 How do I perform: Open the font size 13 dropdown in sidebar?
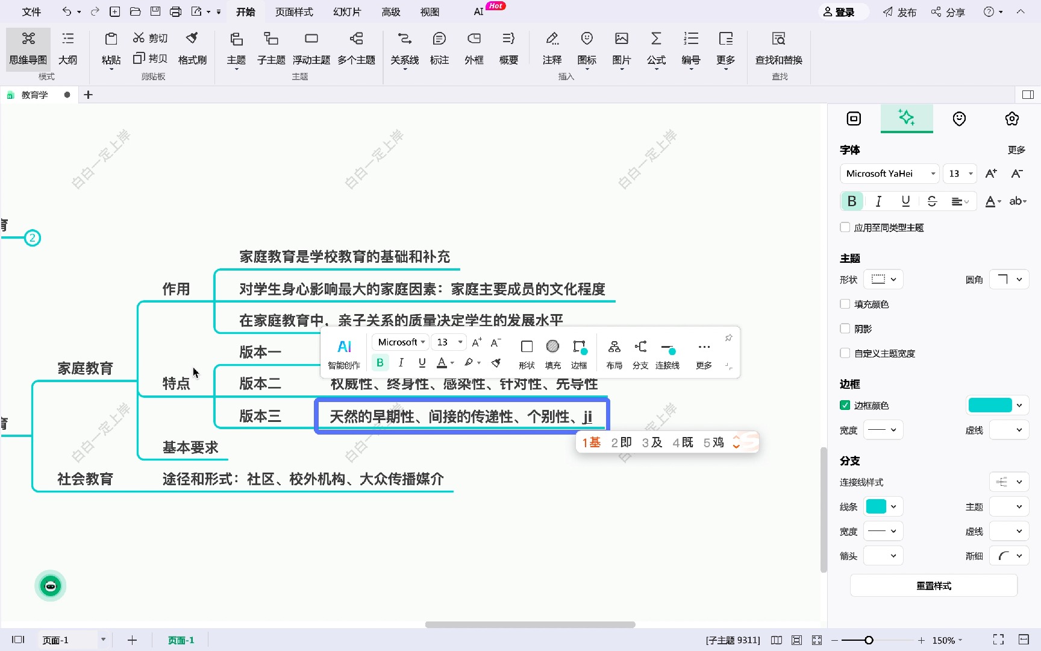[x=960, y=174]
